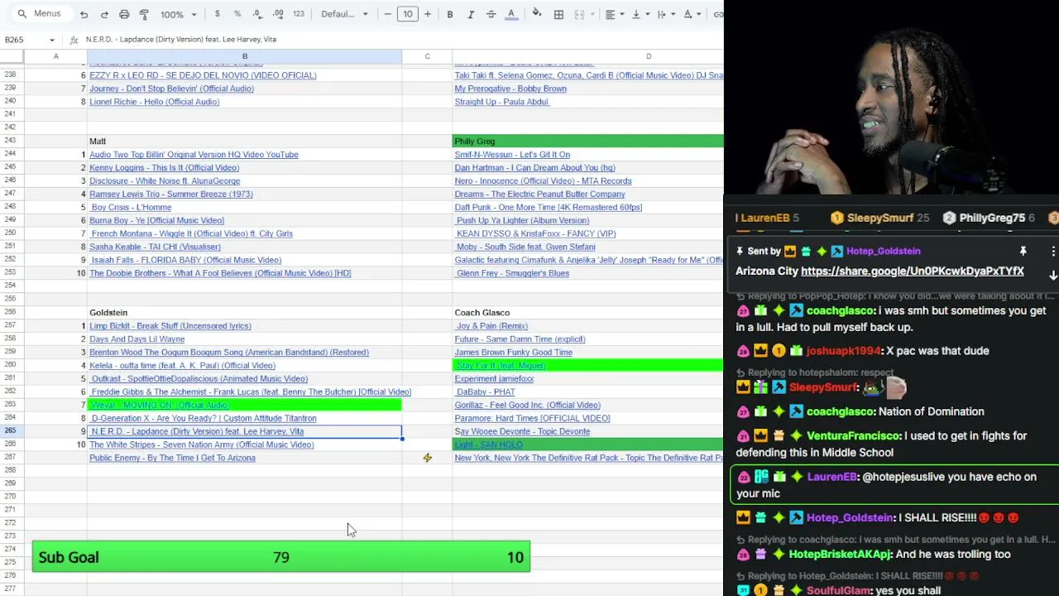Open The White Stripes Seven Nation Army link
This screenshot has height=596, width=1059.
pyautogui.click(x=202, y=445)
